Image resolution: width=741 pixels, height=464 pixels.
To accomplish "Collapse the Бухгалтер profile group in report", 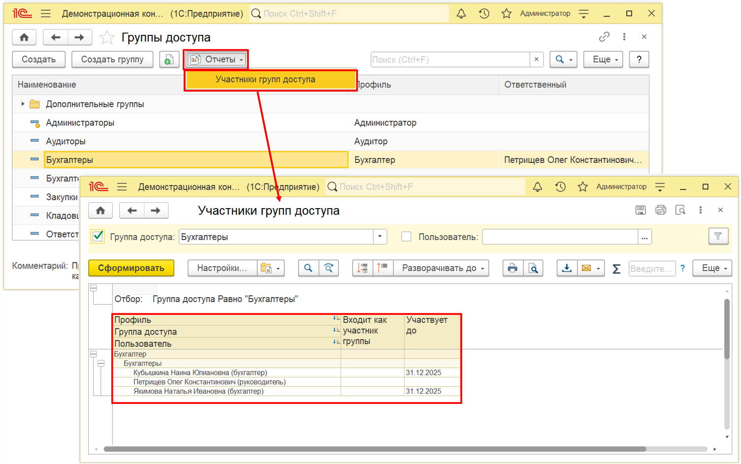I will tap(93, 354).
